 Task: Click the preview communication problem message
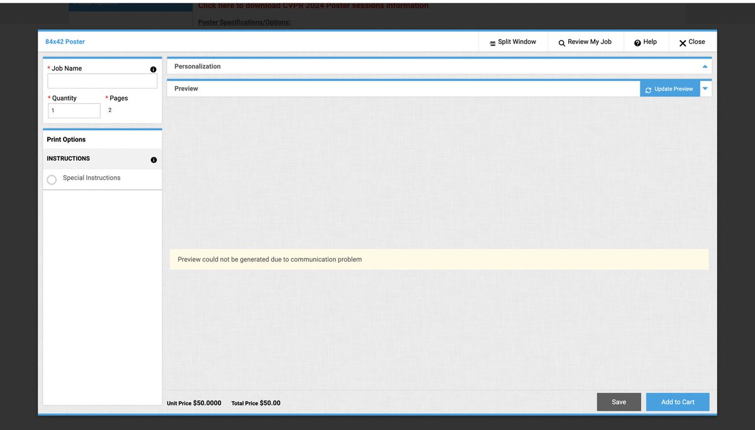coord(439,259)
